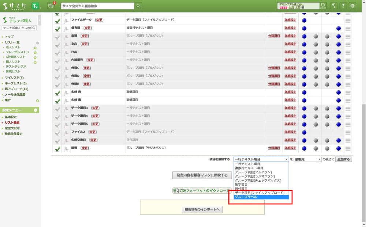The image size is (366, 227).
Task: Toggle the grey checkmark for the FAX row
Action: pyautogui.click(x=57, y=52)
